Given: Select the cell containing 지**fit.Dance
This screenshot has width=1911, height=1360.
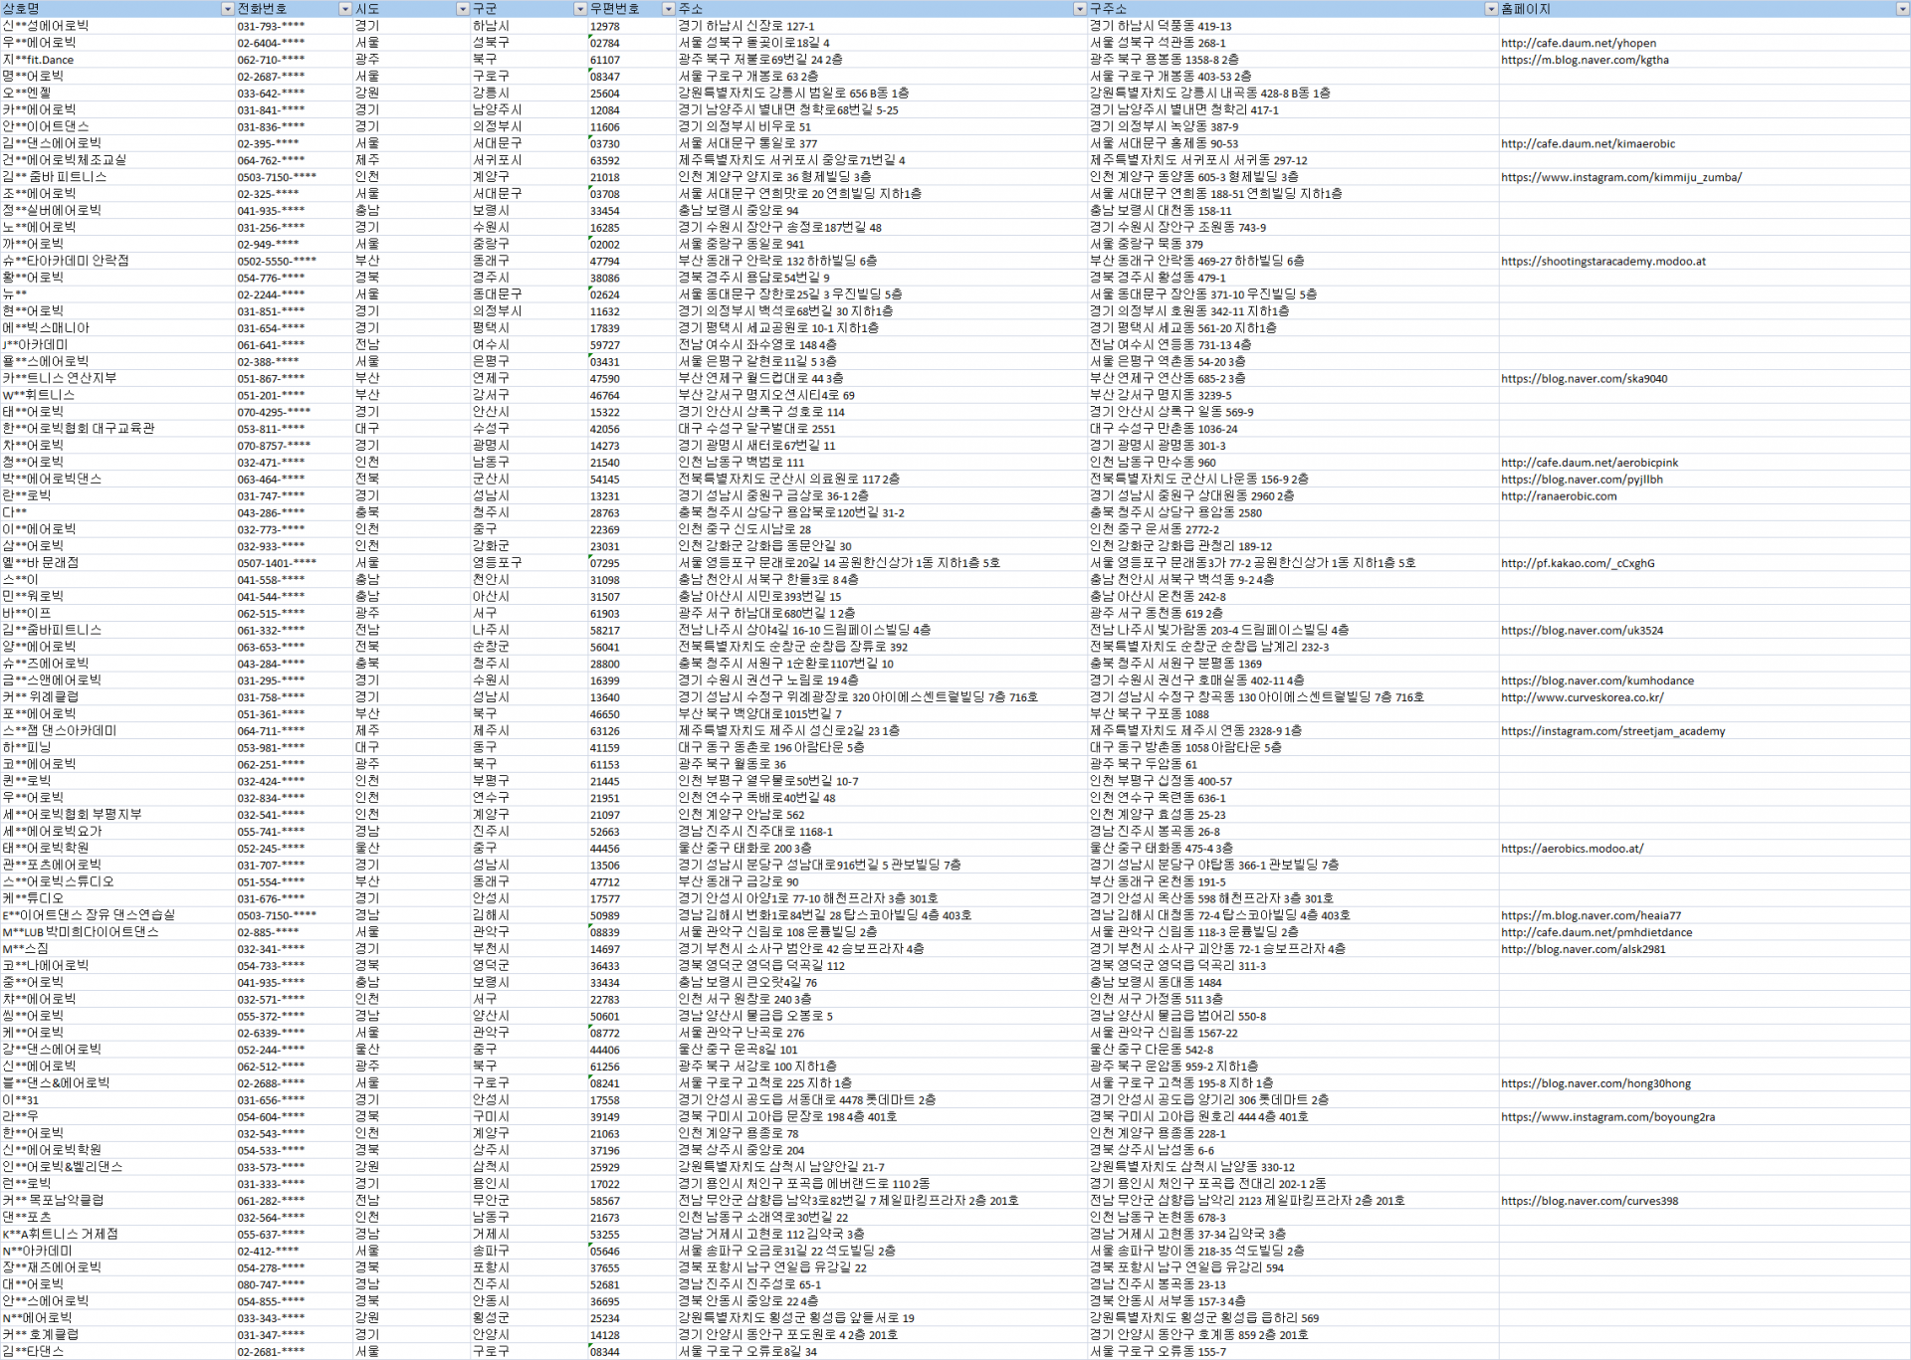Looking at the screenshot, I should pos(38,60).
